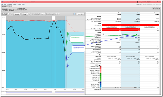Open Show bid stack for All dropdown
Image resolution: width=163 pixels, height=97 pixels.
(58, 14)
